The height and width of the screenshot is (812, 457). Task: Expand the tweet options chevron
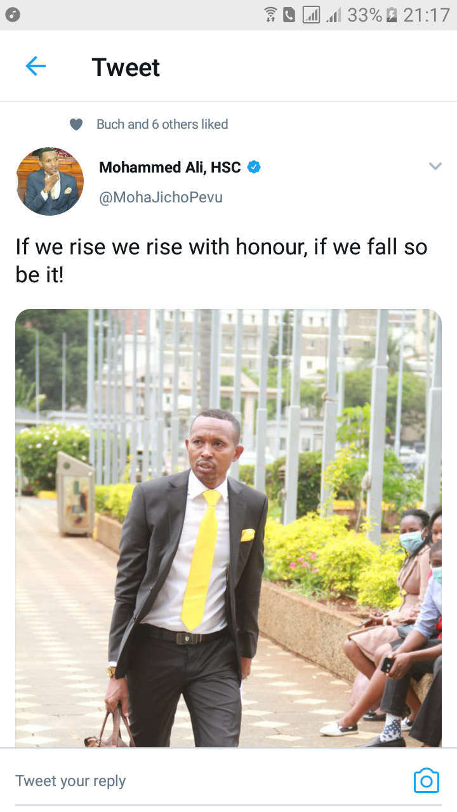(435, 167)
